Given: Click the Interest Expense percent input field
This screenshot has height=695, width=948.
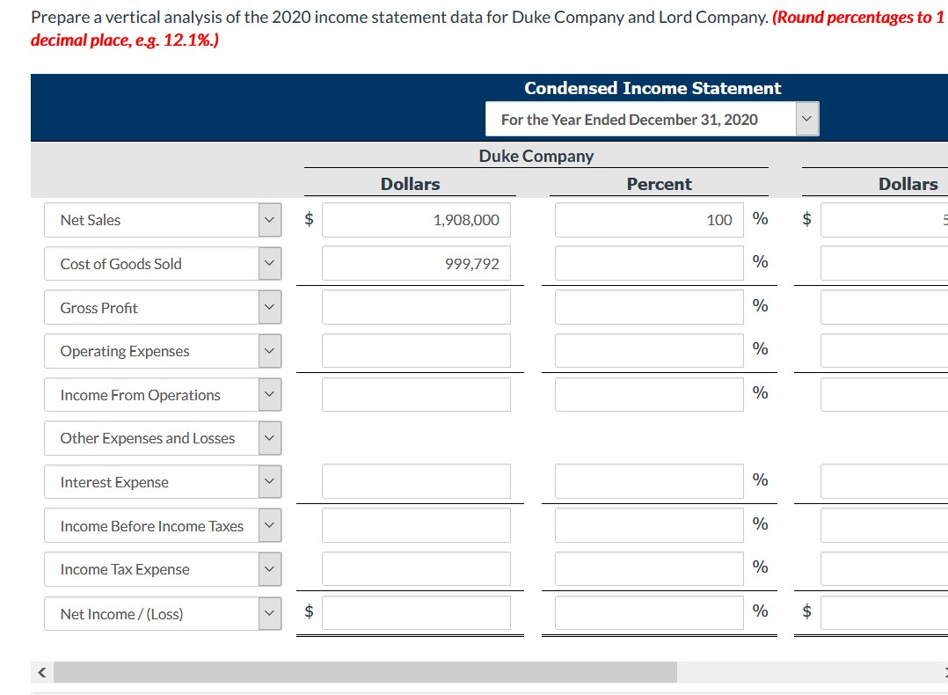Looking at the screenshot, I should [x=648, y=481].
